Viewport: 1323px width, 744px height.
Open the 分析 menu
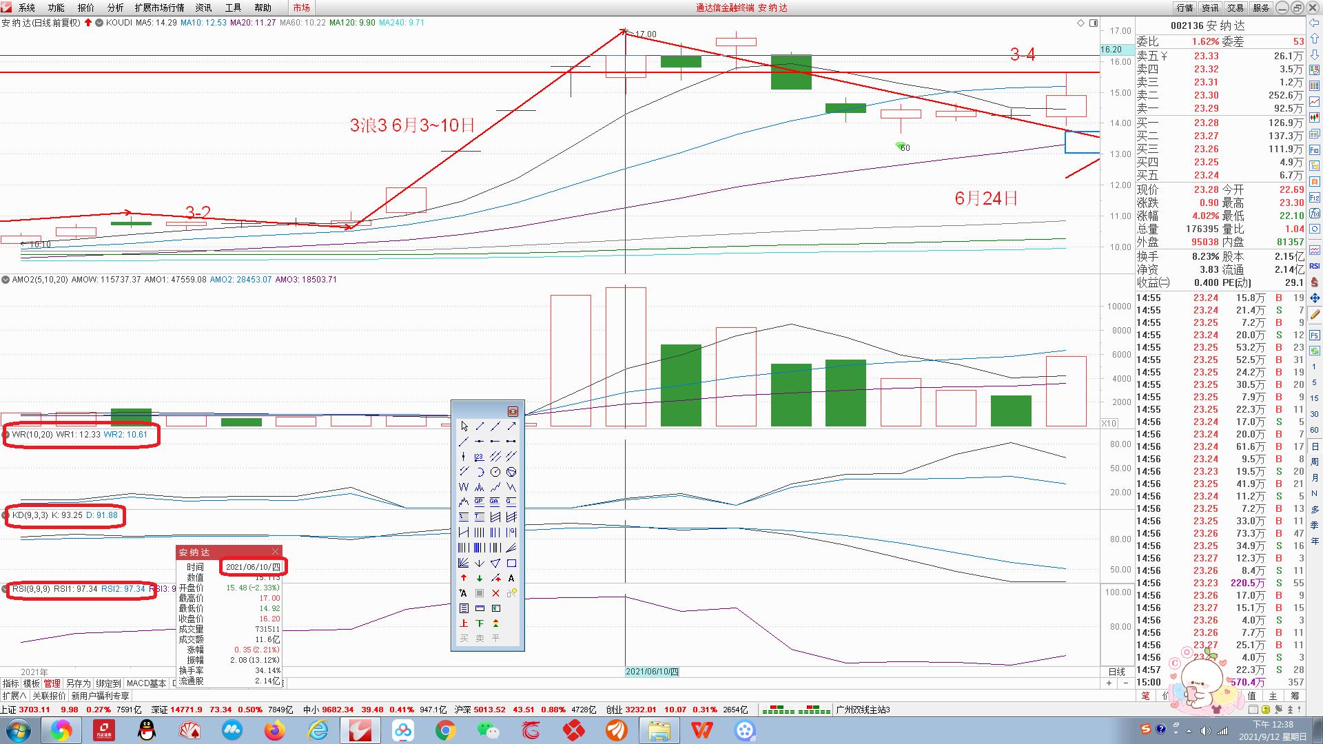(x=115, y=8)
